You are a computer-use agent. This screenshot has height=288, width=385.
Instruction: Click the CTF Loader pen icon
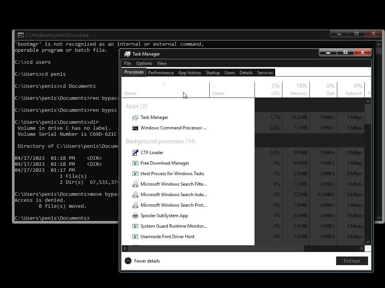(135, 153)
